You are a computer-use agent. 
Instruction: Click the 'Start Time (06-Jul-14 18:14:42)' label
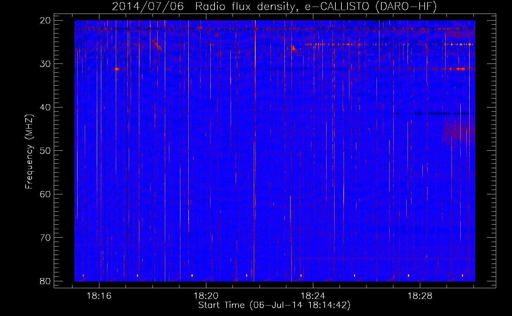(x=274, y=305)
